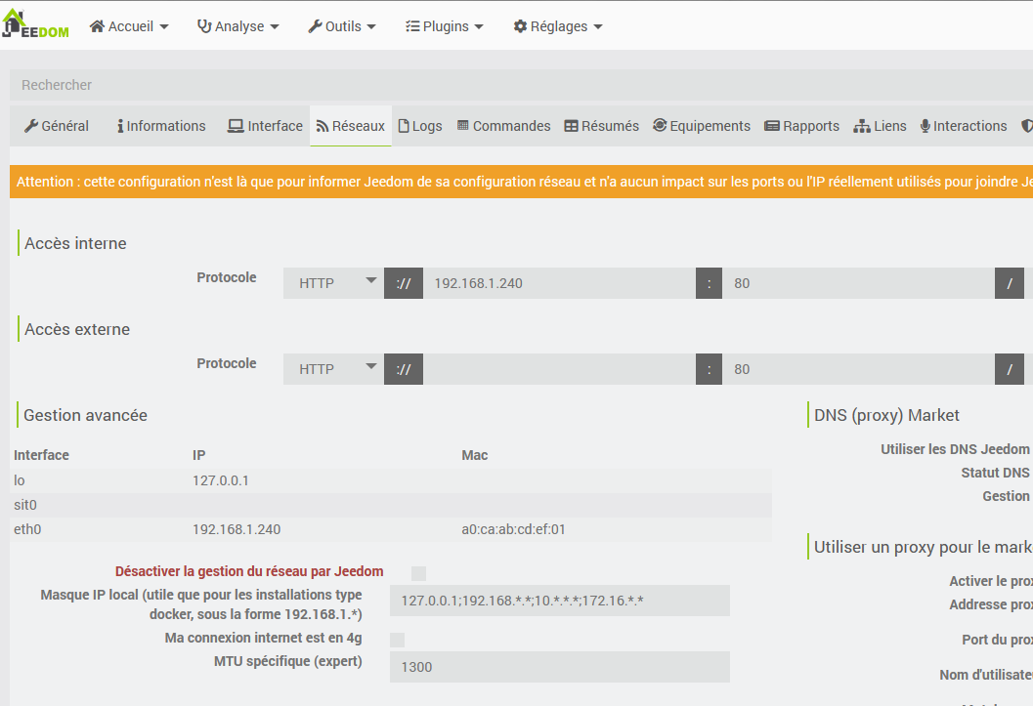Open the Commandes tab icon
This screenshot has height=706, width=1033.
(462, 125)
